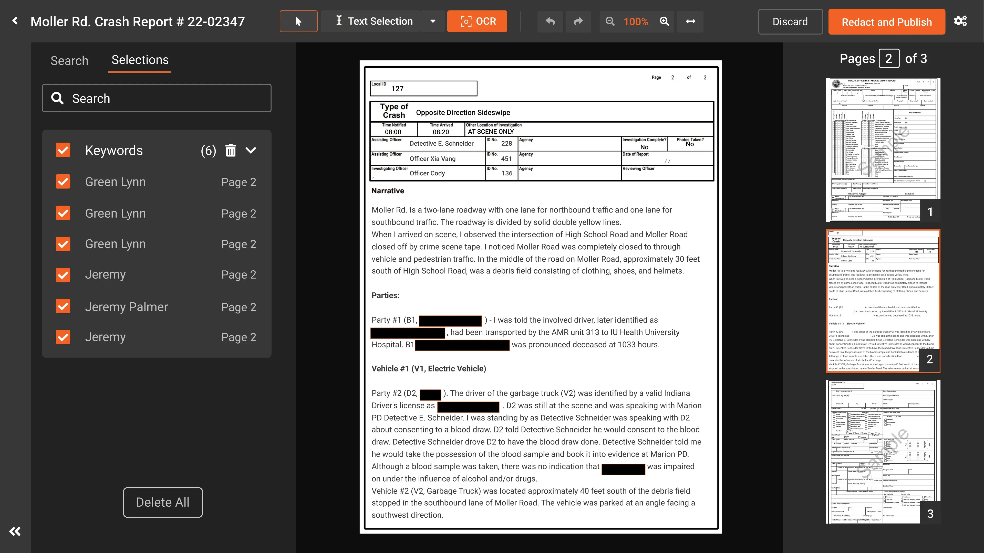Switch to the Search tab
The height and width of the screenshot is (553, 984).
click(x=69, y=60)
